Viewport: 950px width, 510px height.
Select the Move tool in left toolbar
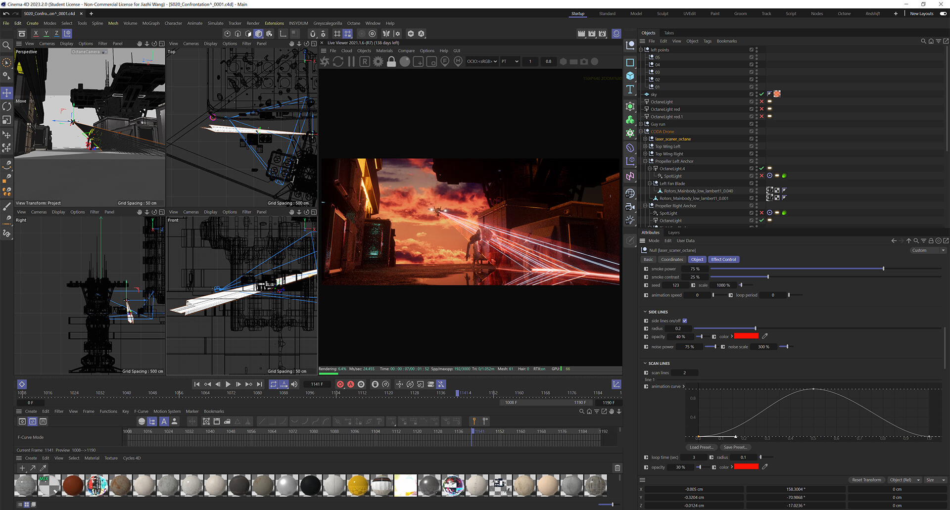[7, 93]
